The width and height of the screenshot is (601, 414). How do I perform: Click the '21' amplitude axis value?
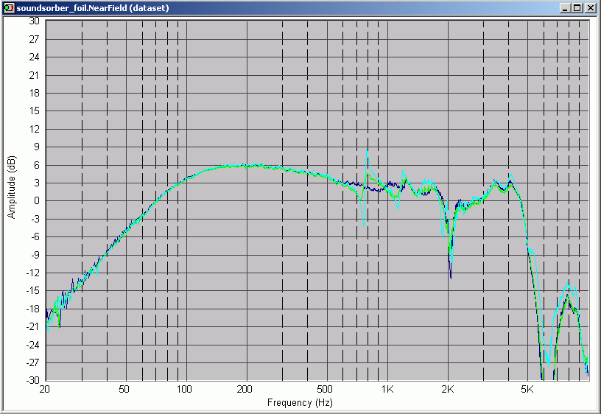click(x=34, y=75)
